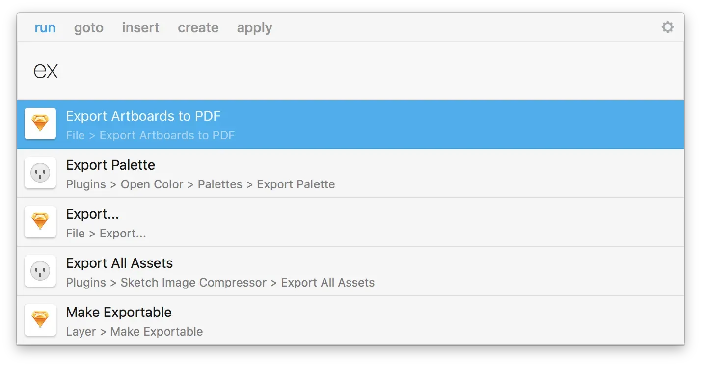The height and width of the screenshot is (366, 701).
Task: Switch to the goto tab
Action: point(89,28)
